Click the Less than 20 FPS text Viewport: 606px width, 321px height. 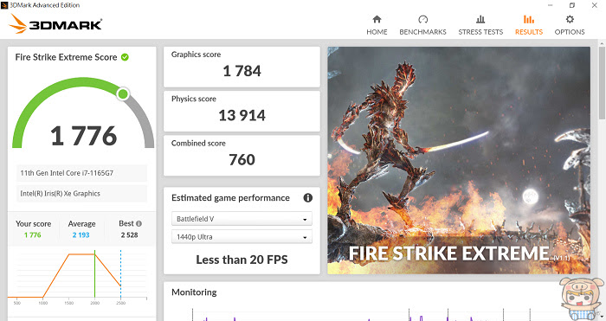point(242,260)
